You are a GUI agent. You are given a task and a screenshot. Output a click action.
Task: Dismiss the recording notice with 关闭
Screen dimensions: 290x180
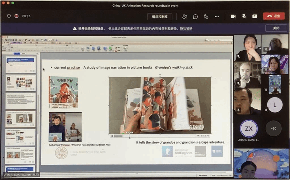pos(276,28)
